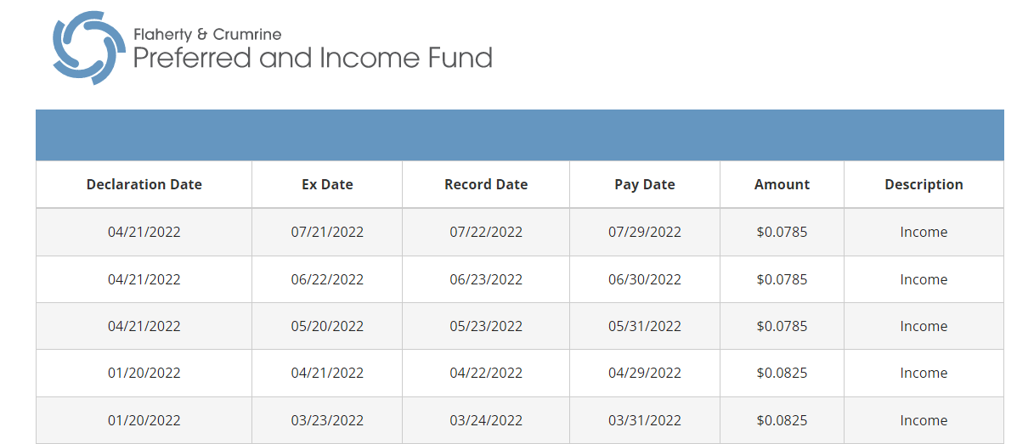Click the "Flaherty & Crumrine" company name text

[207, 35]
